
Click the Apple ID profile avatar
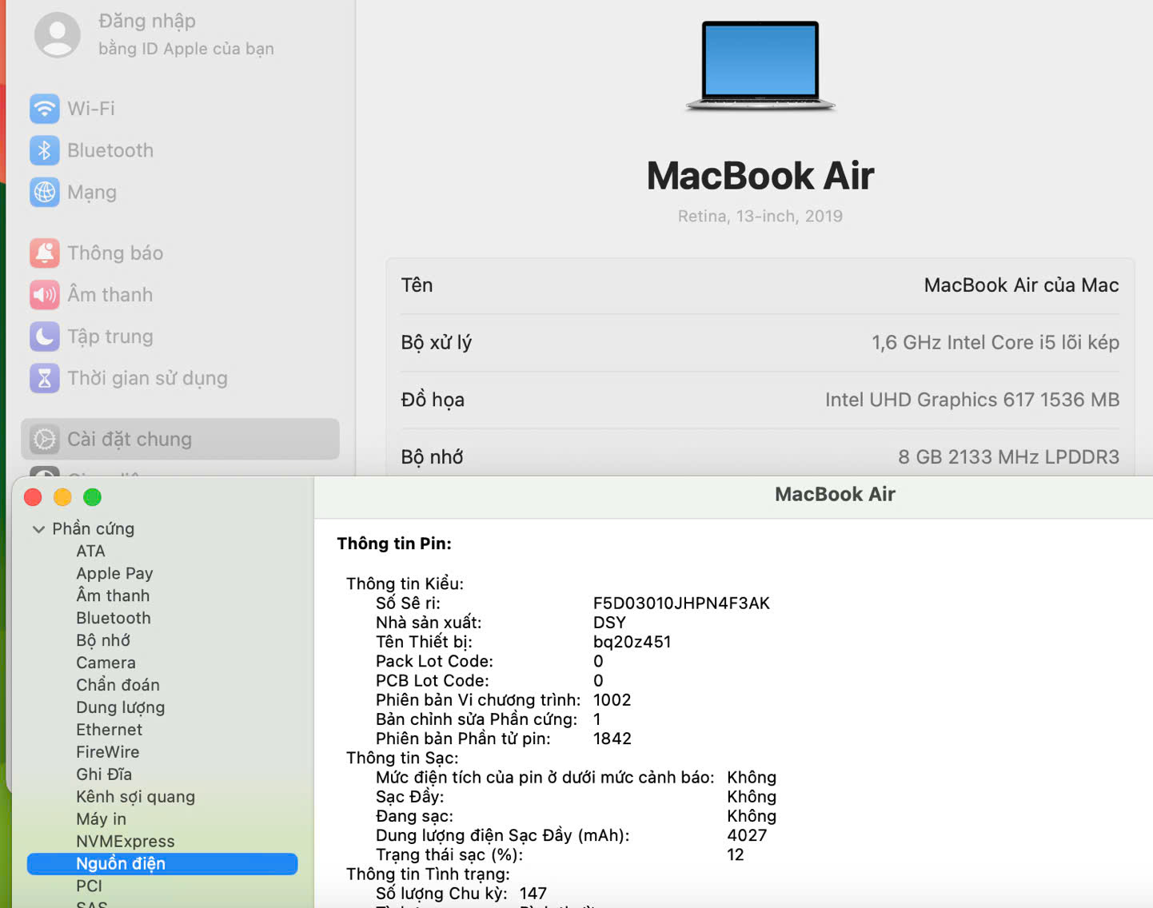tap(58, 34)
